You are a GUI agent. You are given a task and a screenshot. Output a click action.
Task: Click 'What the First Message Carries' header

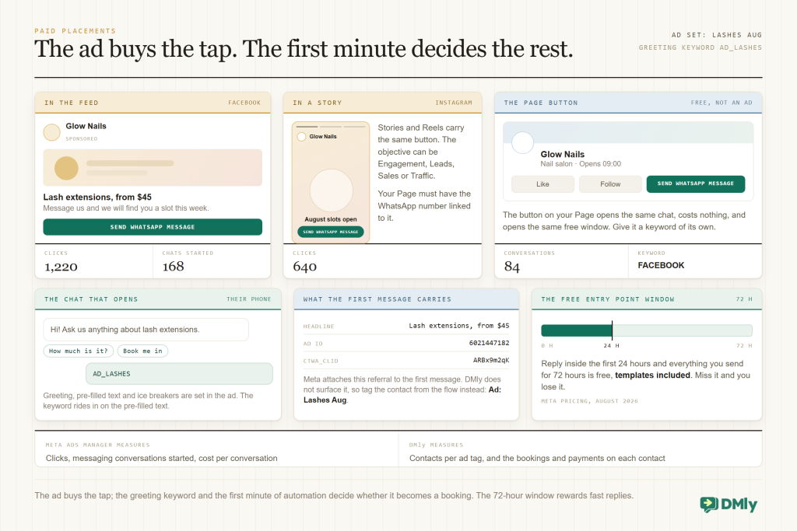(406, 299)
